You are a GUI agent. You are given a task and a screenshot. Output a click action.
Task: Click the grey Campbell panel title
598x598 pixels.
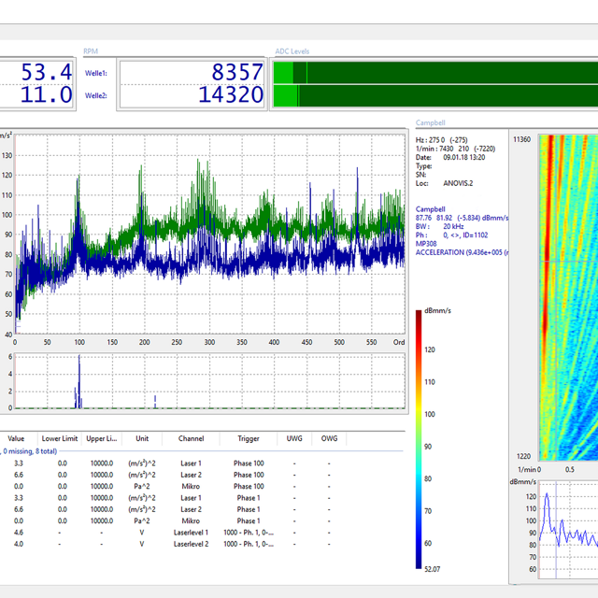click(x=430, y=122)
